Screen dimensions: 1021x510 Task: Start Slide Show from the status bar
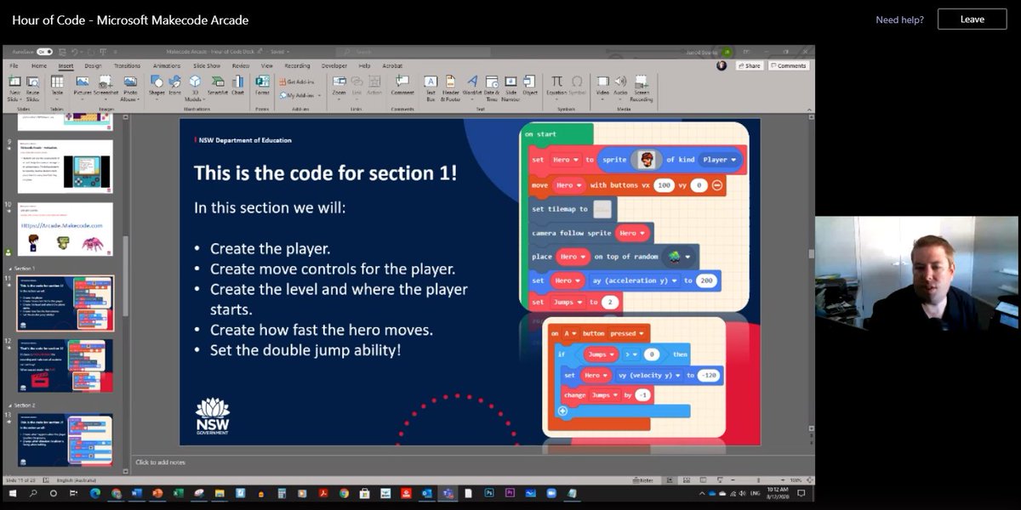click(720, 479)
